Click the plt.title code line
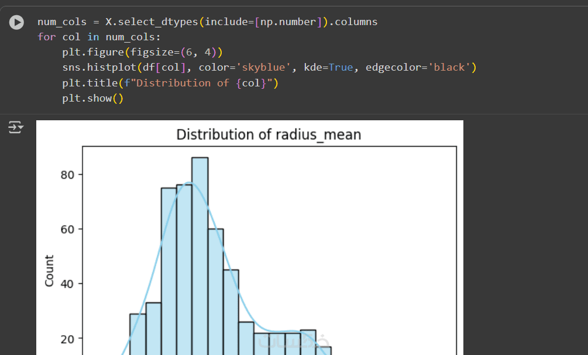The image size is (588, 355). click(x=170, y=83)
